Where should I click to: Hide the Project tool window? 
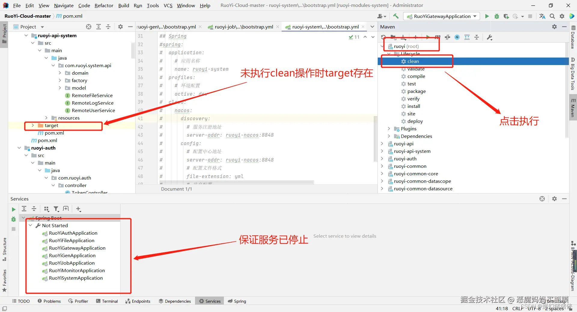pyautogui.click(x=130, y=27)
